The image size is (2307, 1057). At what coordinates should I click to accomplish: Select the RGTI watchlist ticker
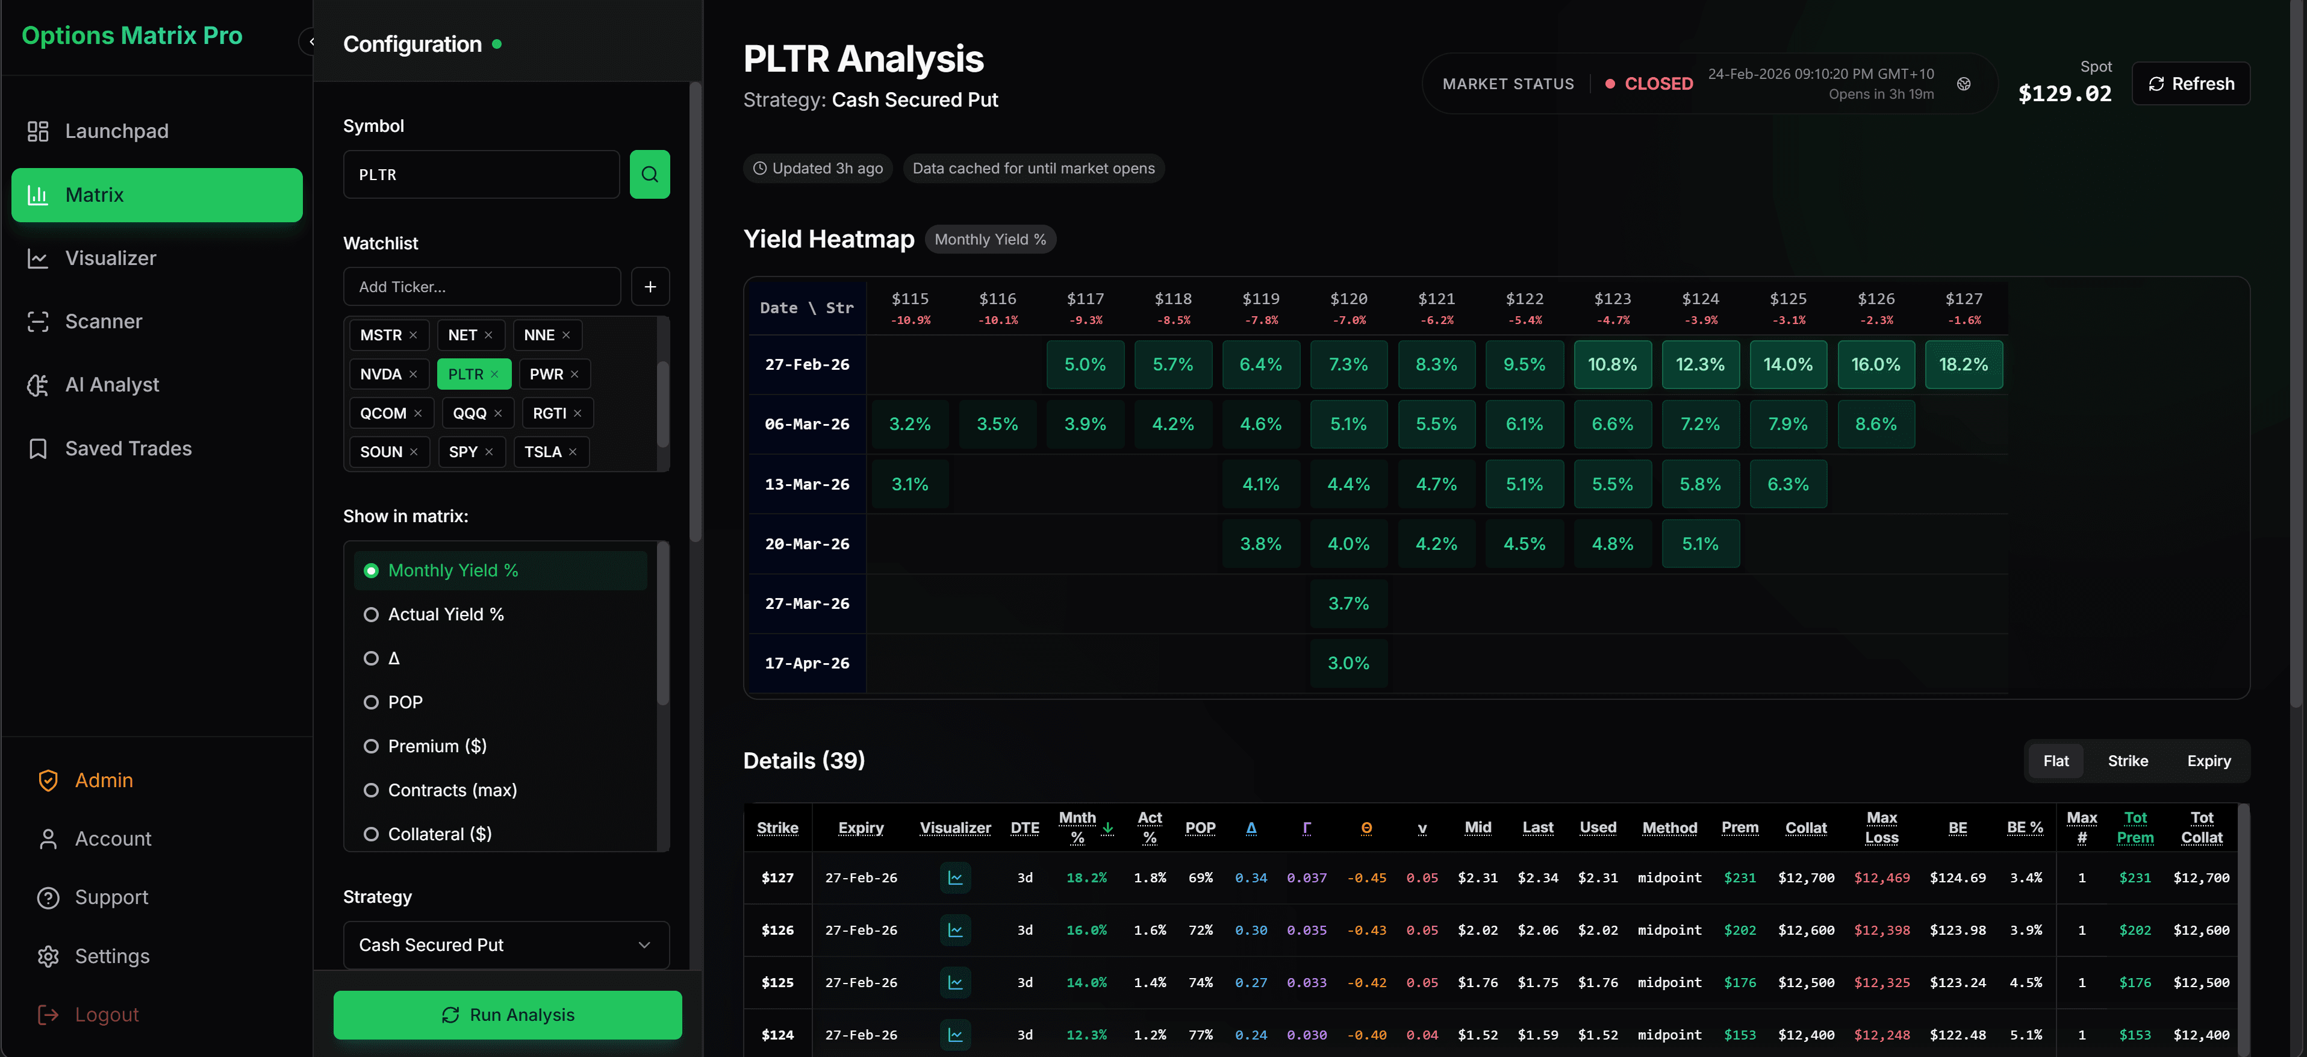549,414
